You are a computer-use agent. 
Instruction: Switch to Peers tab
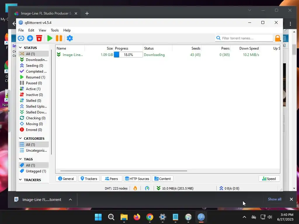click(x=112, y=179)
